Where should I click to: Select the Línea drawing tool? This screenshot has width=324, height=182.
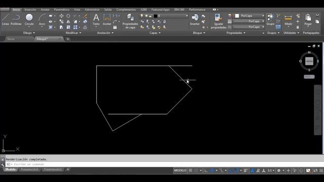(6, 20)
